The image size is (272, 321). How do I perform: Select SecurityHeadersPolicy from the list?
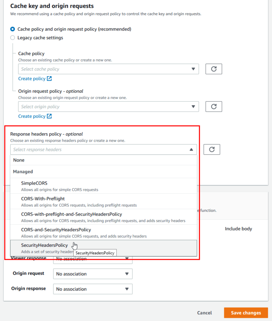click(44, 245)
